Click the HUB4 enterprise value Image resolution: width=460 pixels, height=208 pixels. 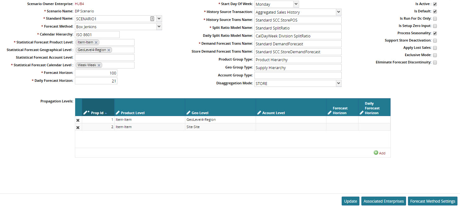point(79,4)
